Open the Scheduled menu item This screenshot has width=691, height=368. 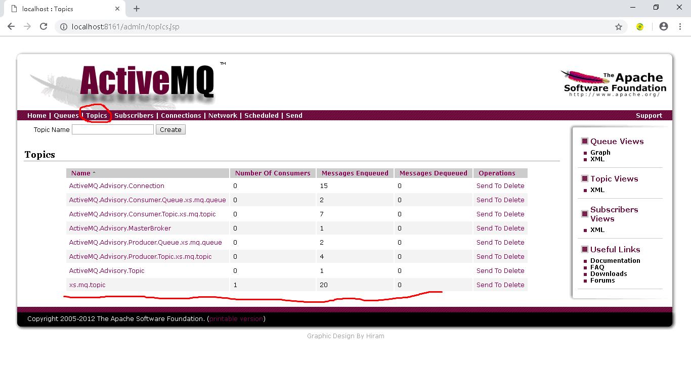[262, 115]
